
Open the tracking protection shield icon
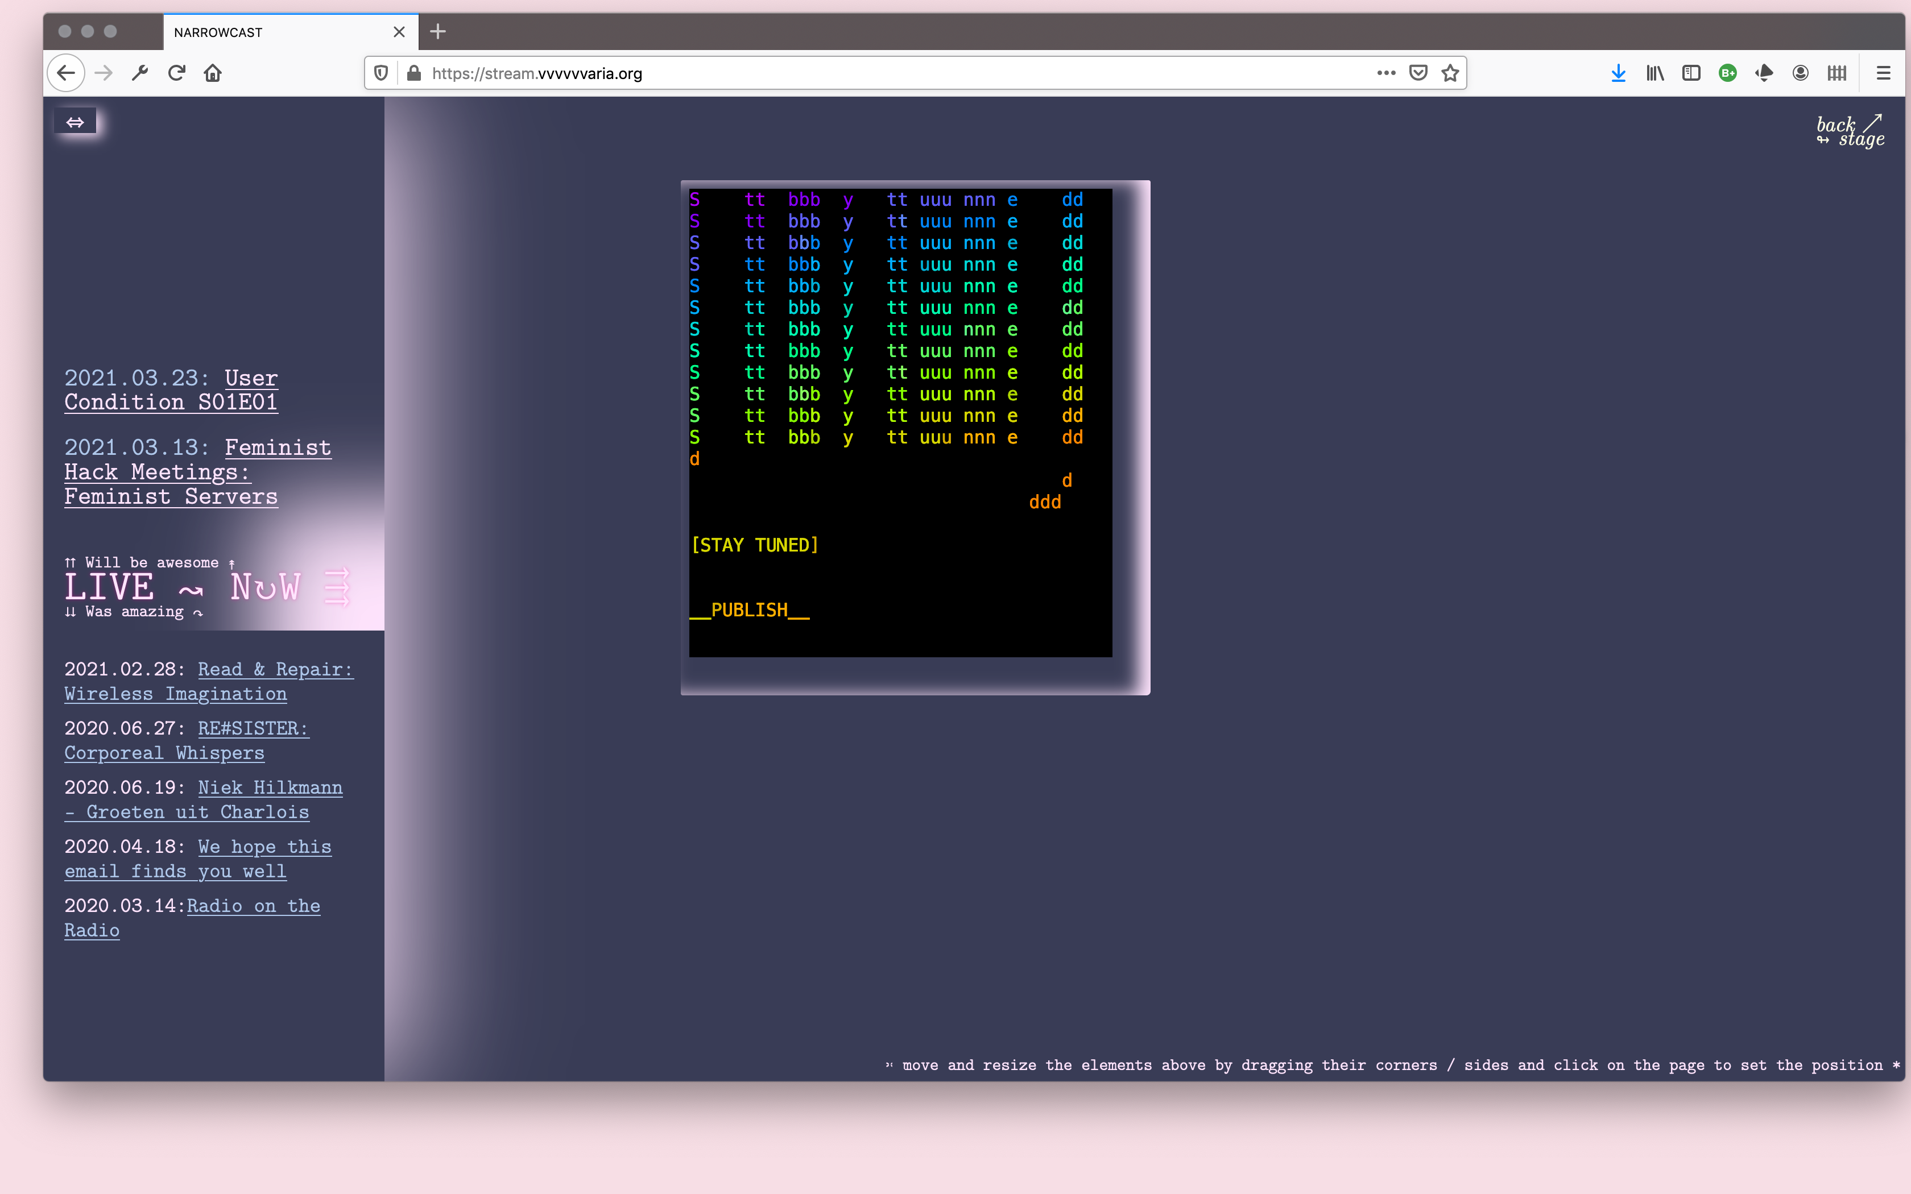pos(382,73)
